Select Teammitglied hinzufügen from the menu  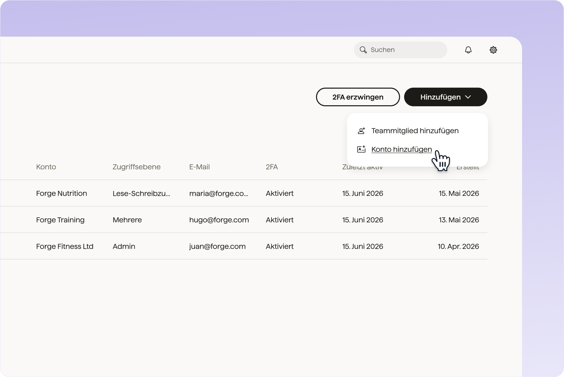pyautogui.click(x=415, y=131)
